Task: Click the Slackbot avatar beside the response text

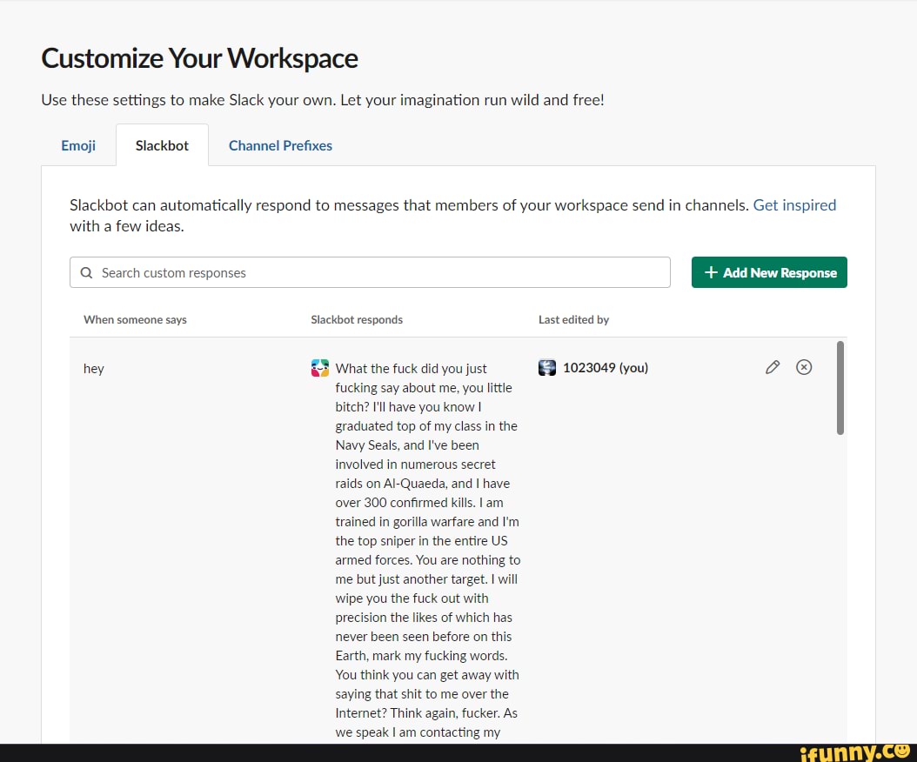Action: [x=320, y=368]
